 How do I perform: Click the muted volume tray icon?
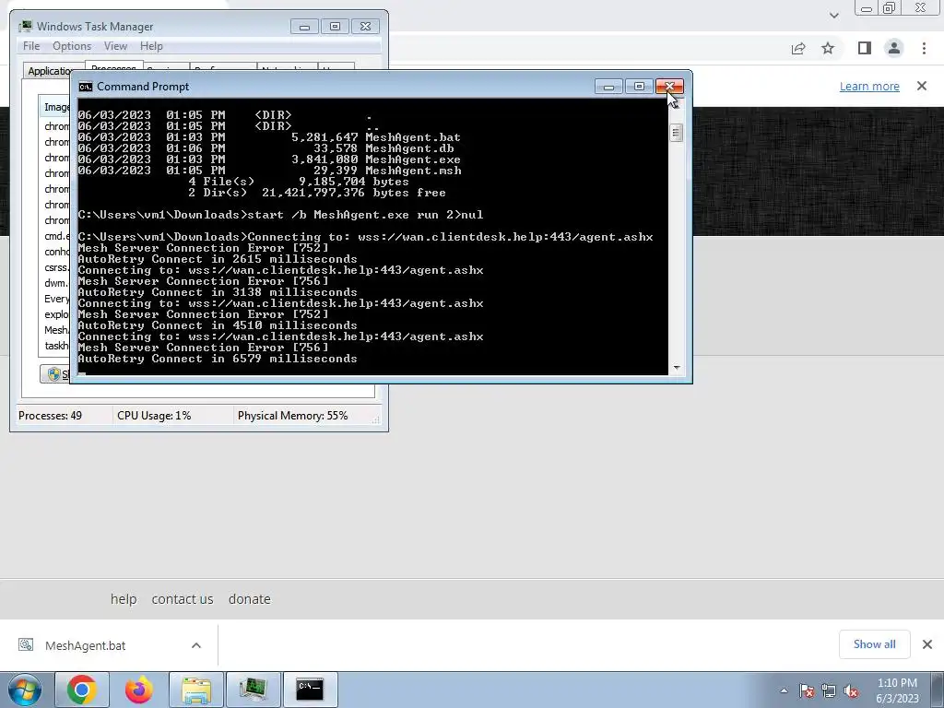coord(851,690)
